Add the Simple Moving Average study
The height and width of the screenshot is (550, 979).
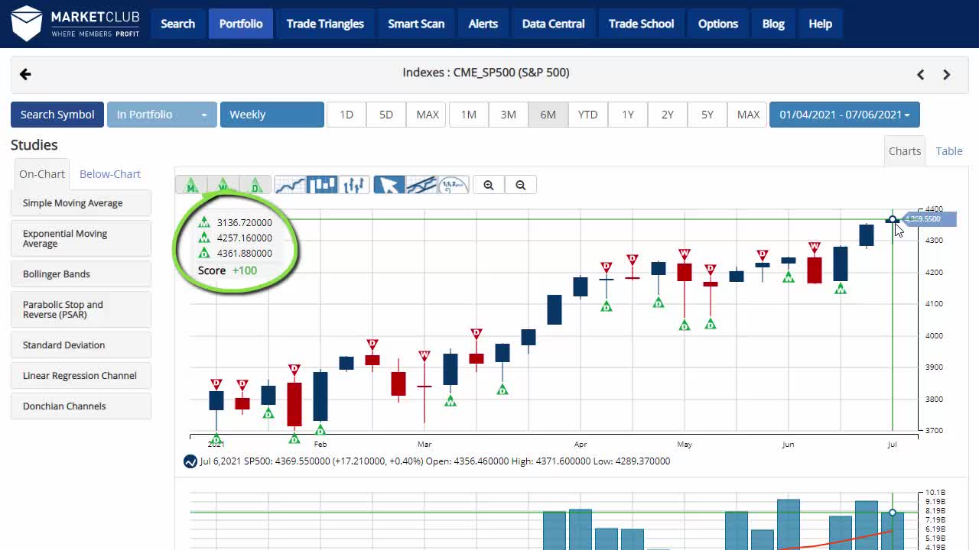coord(81,203)
